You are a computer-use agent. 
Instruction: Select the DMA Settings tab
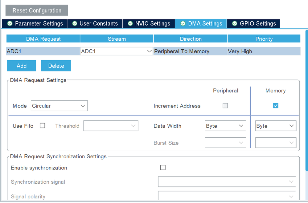(201, 23)
